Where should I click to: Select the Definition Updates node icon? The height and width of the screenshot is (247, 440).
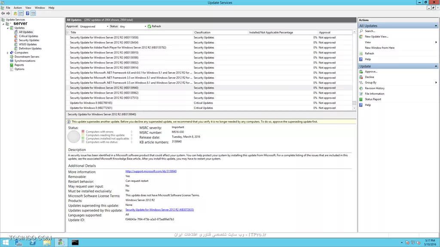click(16, 48)
